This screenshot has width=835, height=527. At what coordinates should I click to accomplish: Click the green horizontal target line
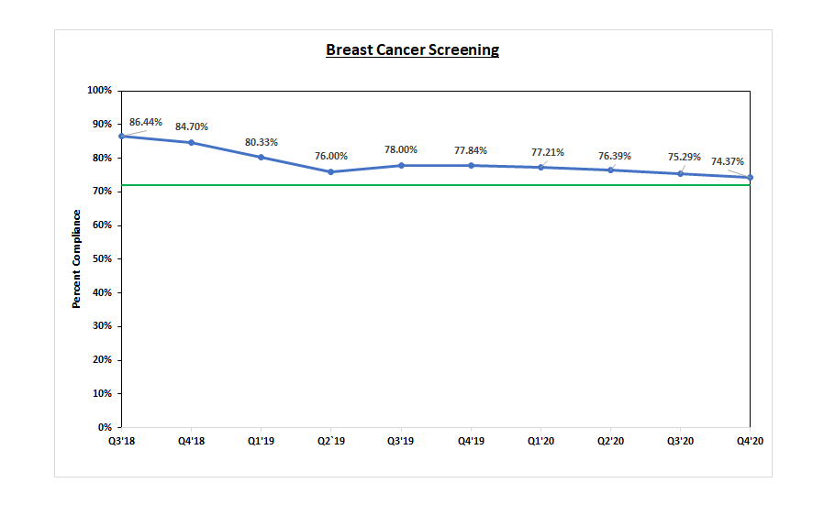[x=436, y=185]
